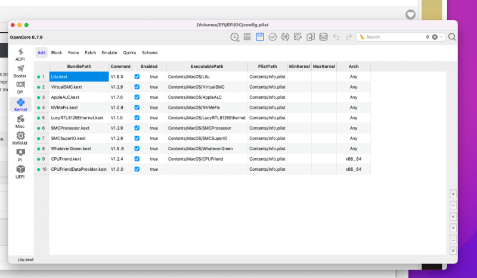Click the list view toolbar icon

(x=247, y=37)
